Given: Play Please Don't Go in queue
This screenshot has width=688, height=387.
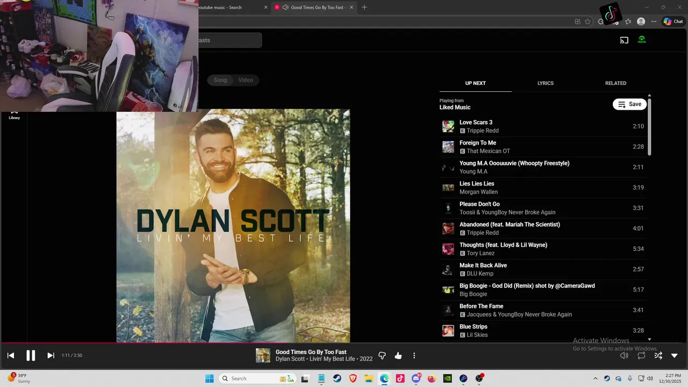Looking at the screenshot, I should (x=543, y=208).
